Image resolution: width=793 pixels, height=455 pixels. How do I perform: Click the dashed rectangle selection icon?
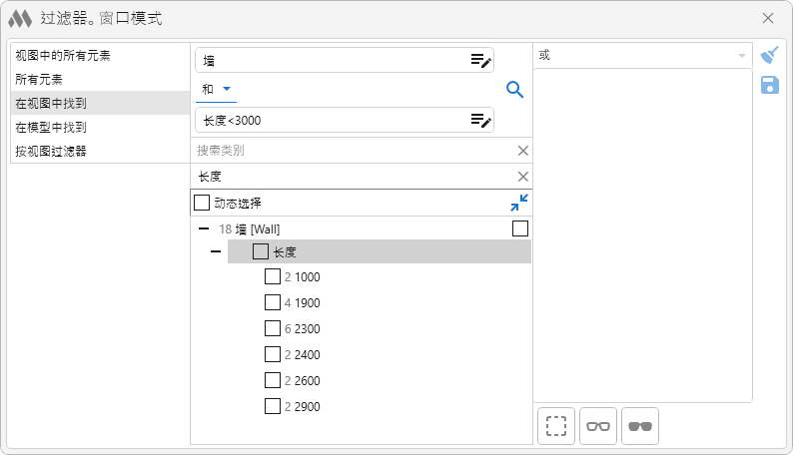click(556, 426)
